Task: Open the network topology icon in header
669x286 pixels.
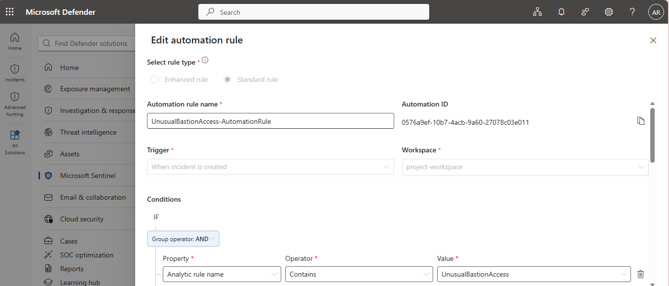Action: pos(537,12)
